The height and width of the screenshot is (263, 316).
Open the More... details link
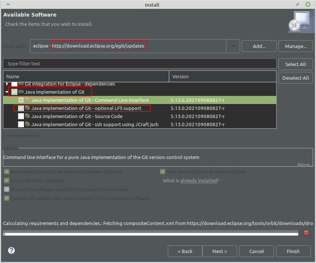(305, 165)
